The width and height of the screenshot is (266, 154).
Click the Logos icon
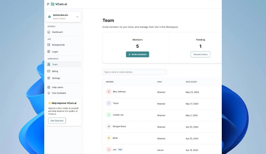(49, 52)
